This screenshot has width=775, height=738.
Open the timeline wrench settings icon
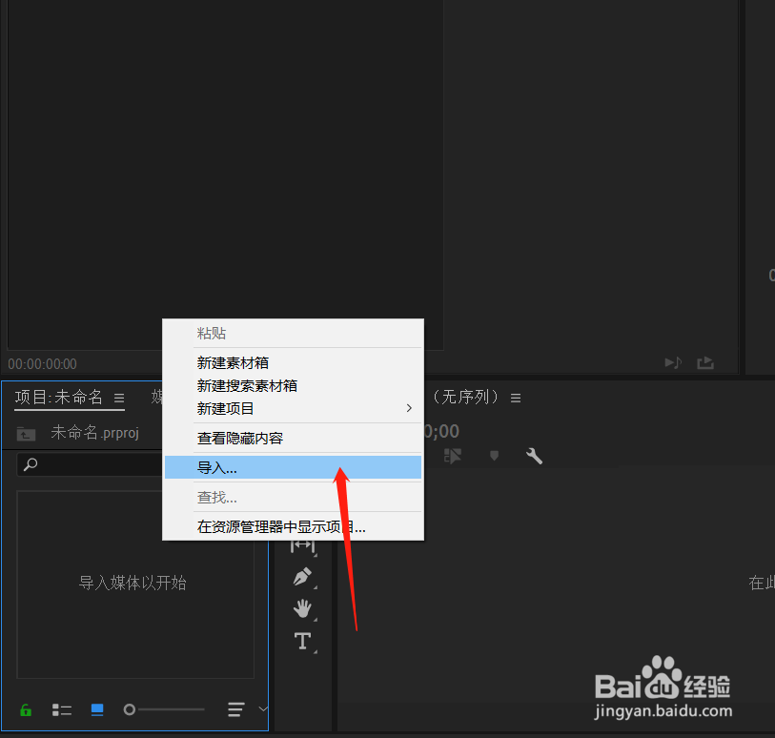click(534, 457)
